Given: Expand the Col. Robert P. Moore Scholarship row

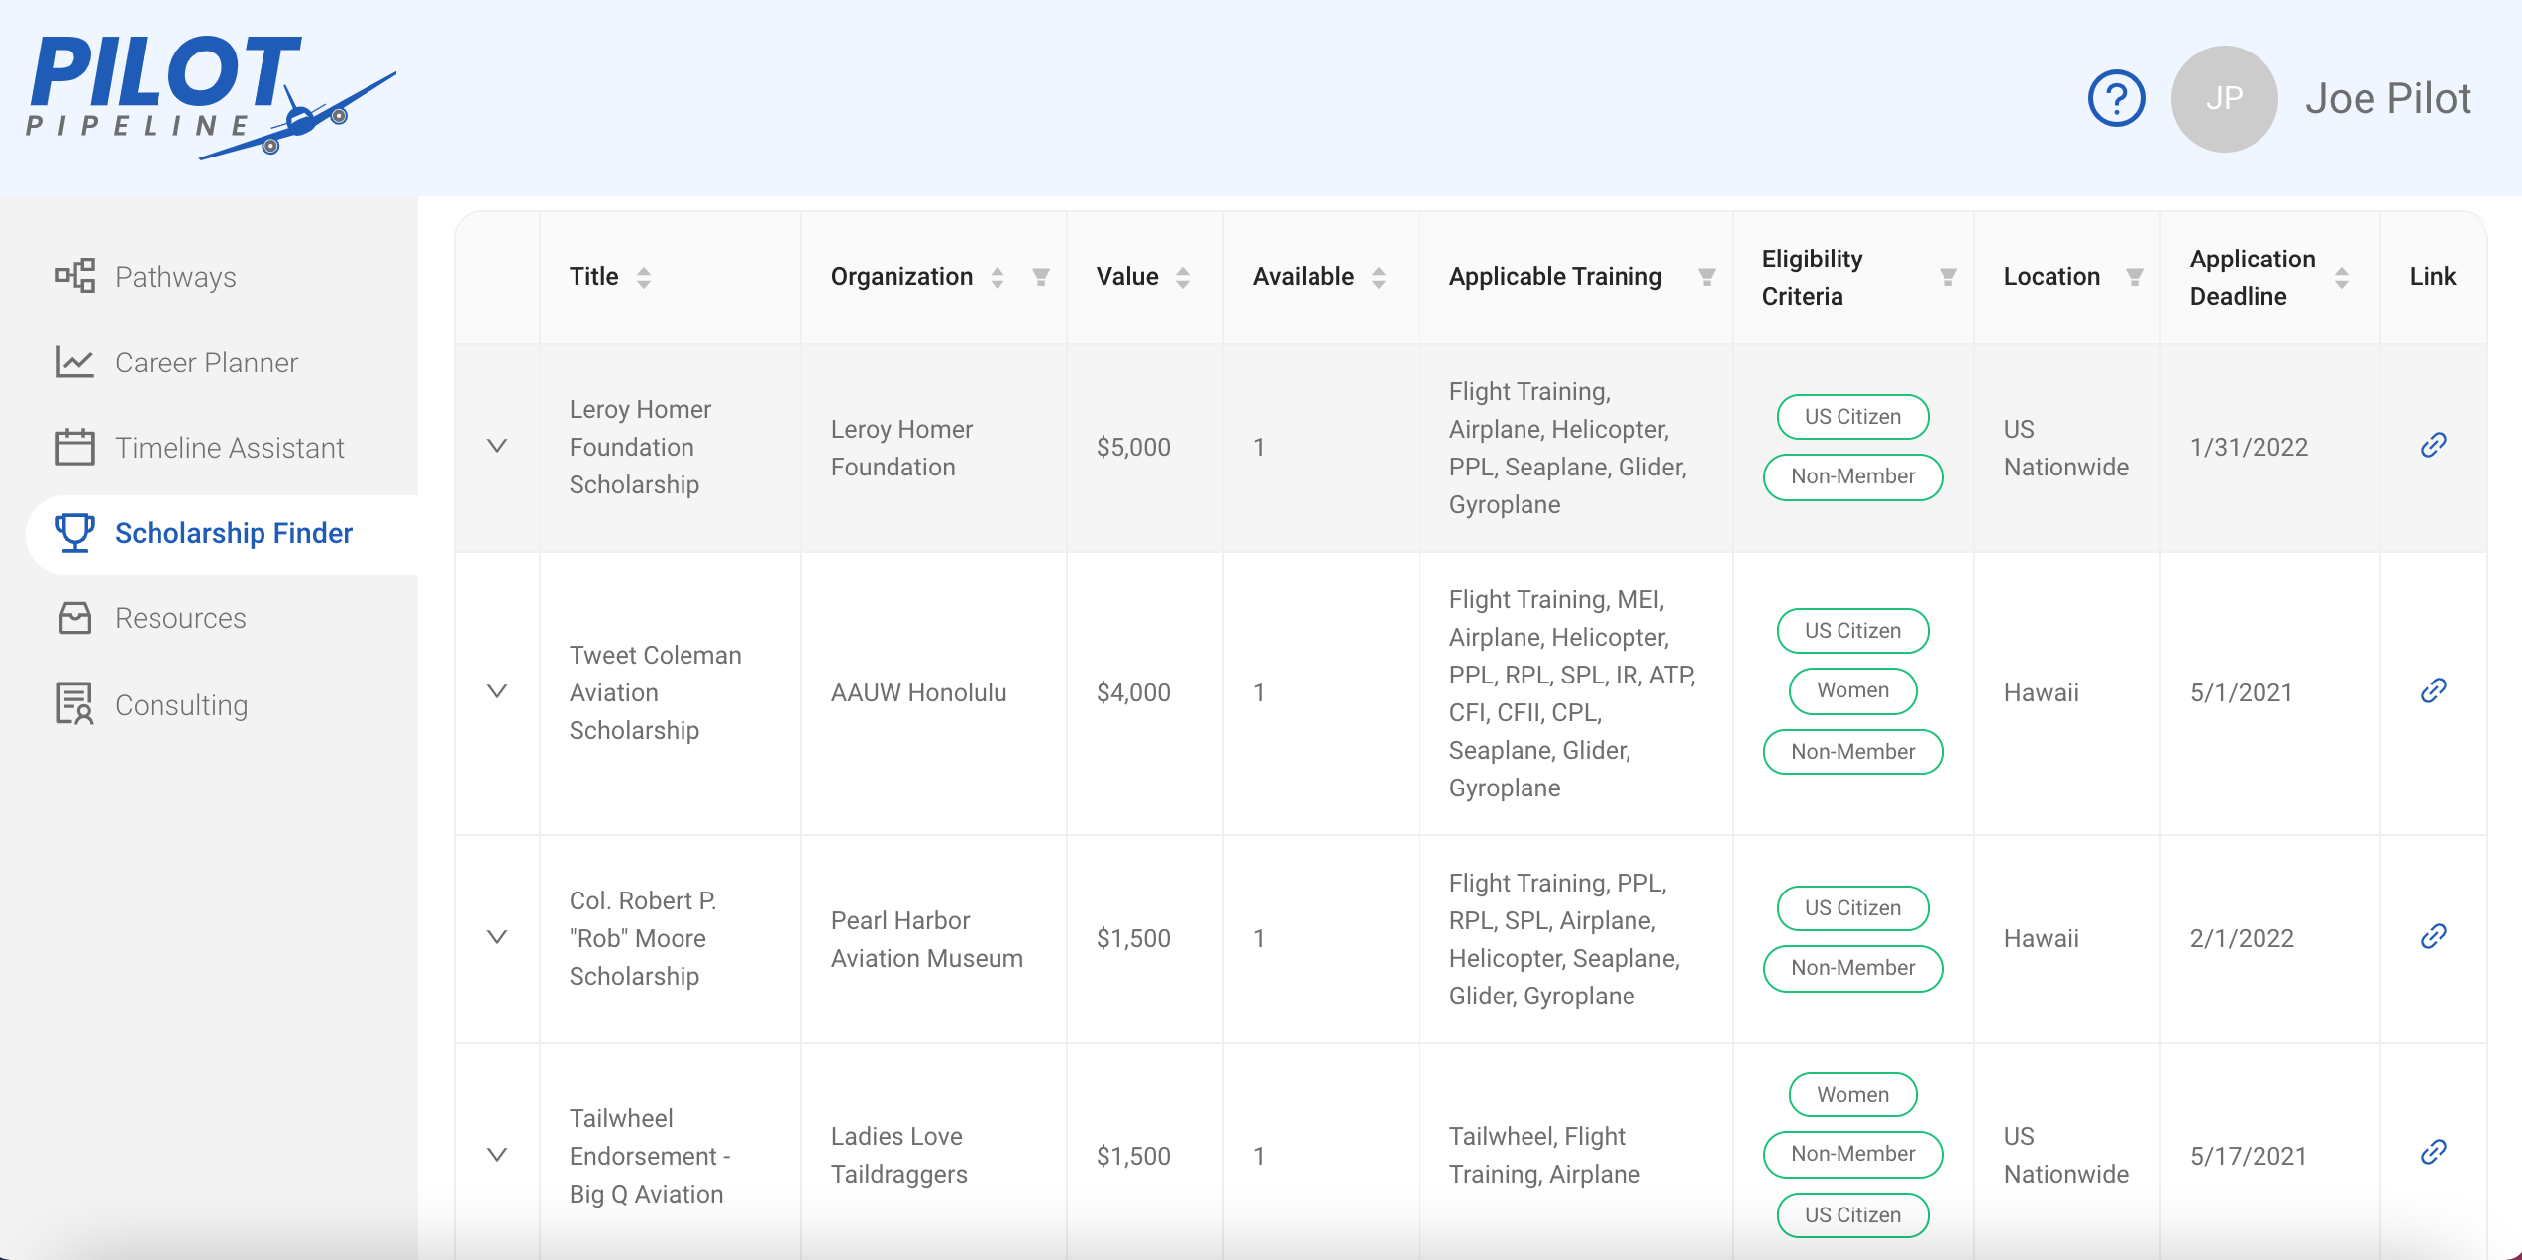Looking at the screenshot, I should coord(497,938).
